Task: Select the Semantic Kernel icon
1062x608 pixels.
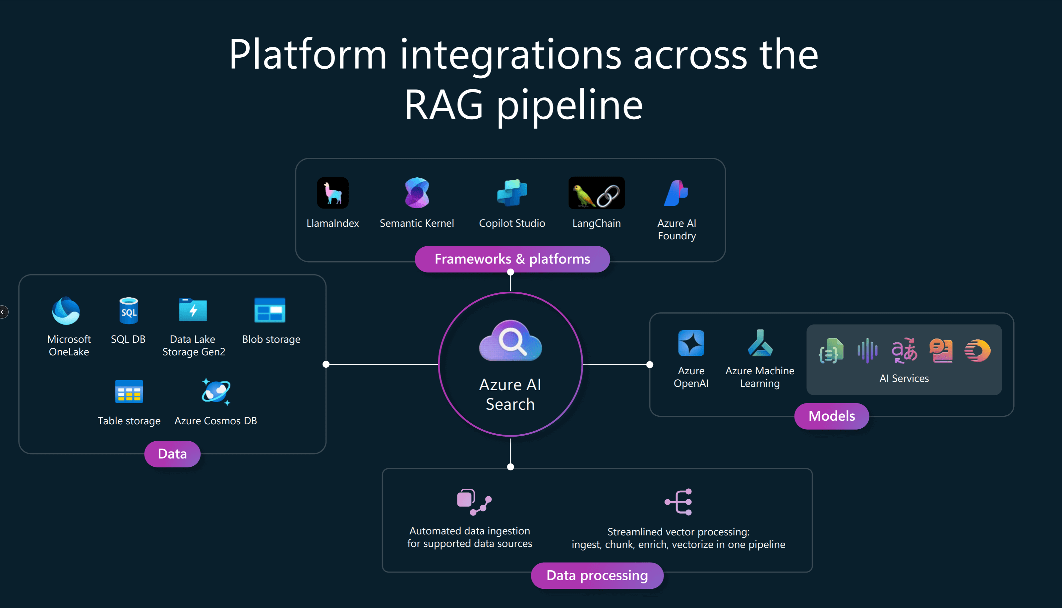Action: point(417,193)
